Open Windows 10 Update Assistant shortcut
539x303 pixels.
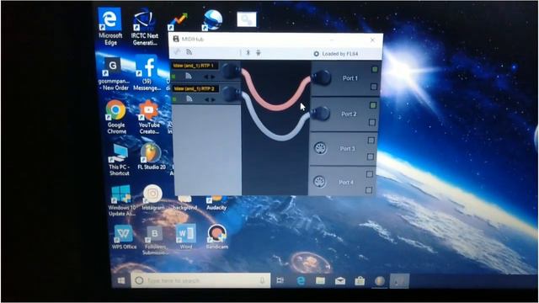[x=121, y=200]
